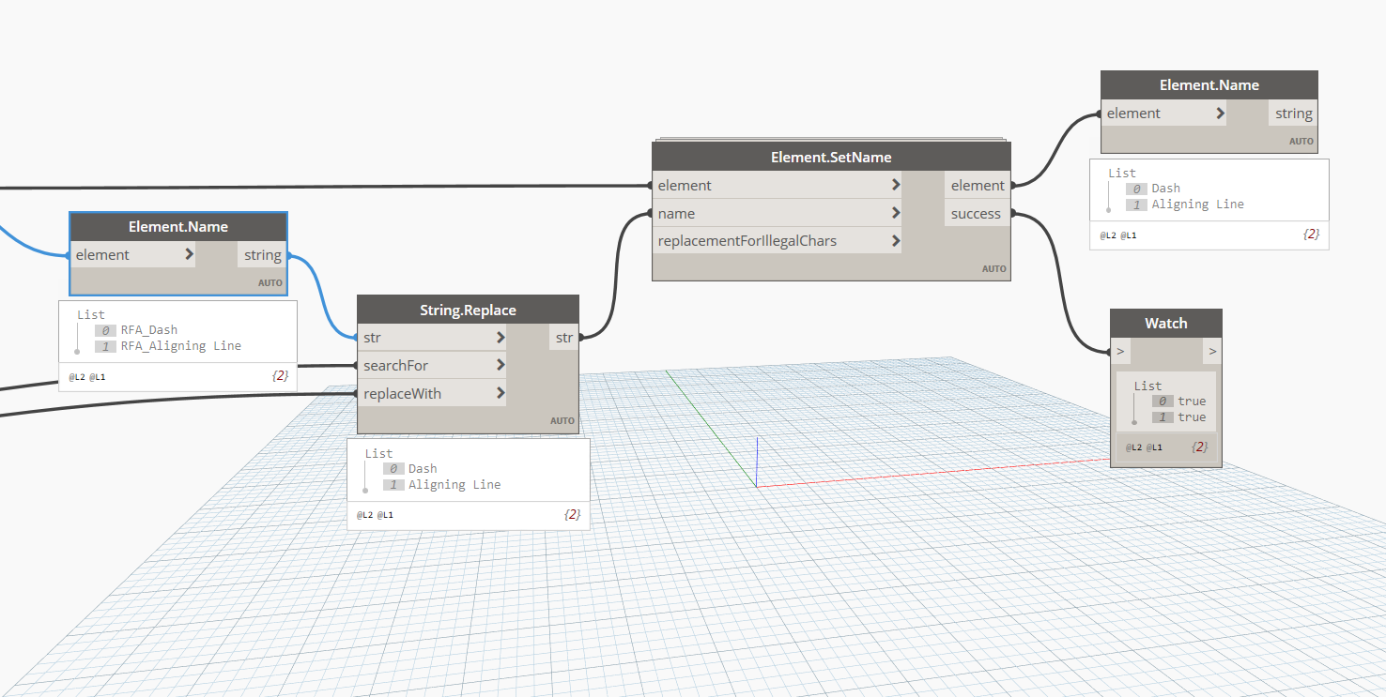The image size is (1386, 697).
Task: Expand the replaceWith input chevron on String.Replace
Action: point(501,393)
